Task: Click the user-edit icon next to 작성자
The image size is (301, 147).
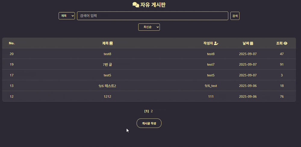Action: [x=216, y=43]
